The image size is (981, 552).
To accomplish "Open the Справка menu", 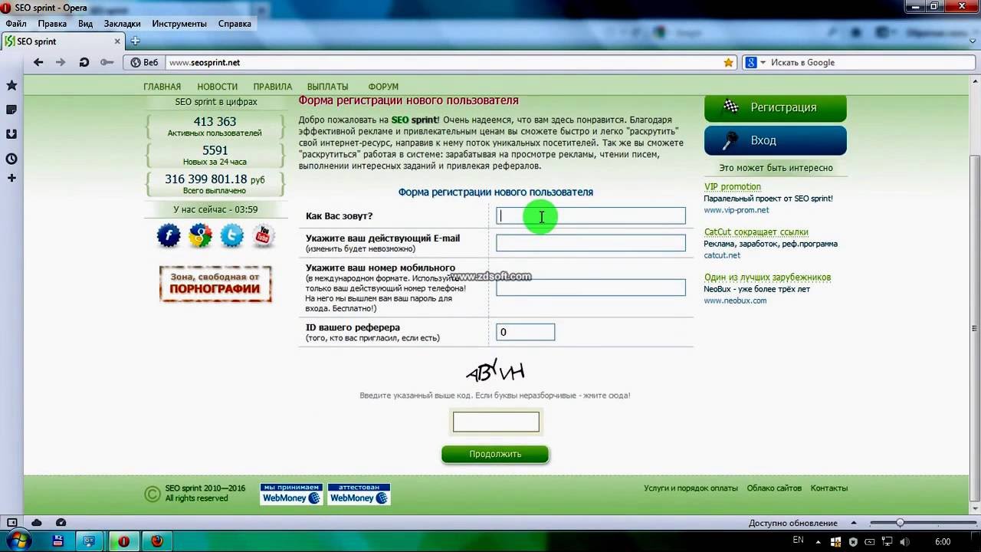I will (x=235, y=24).
